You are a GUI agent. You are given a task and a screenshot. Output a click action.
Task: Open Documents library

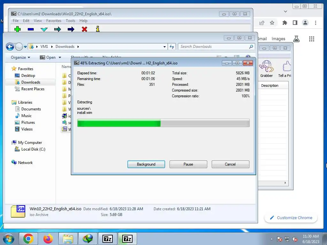pos(31,109)
